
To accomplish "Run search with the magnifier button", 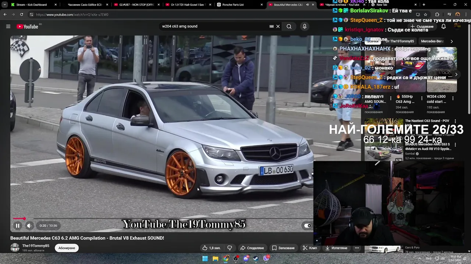I will click(x=289, y=26).
